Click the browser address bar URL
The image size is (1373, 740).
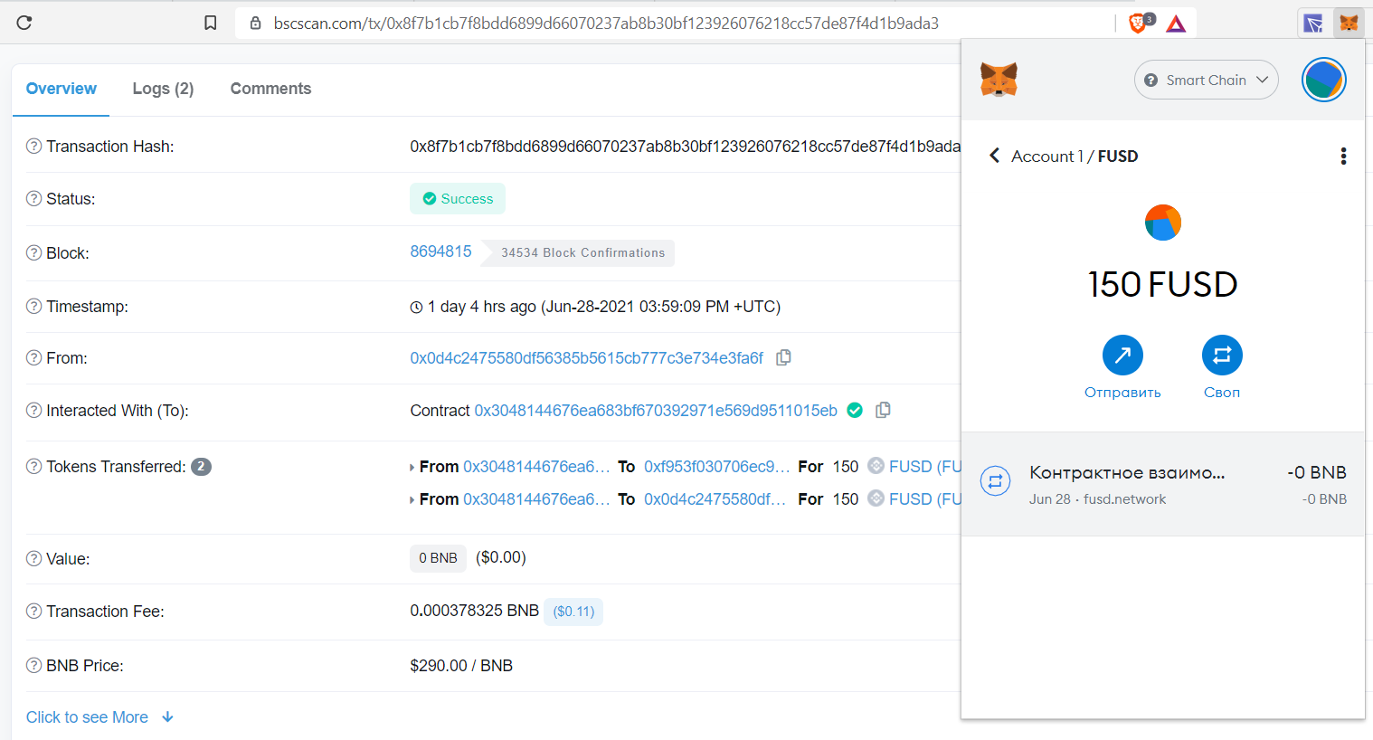coord(606,24)
